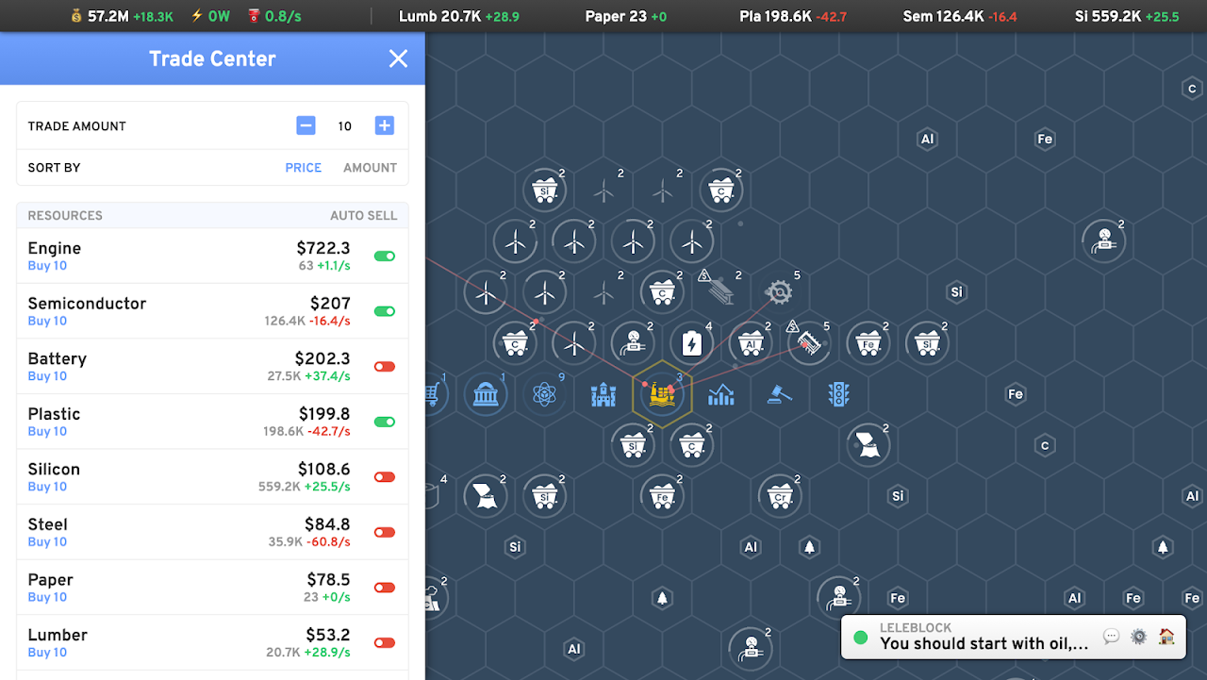Close the Trade Center panel
The width and height of the screenshot is (1207, 680).
pyautogui.click(x=399, y=58)
